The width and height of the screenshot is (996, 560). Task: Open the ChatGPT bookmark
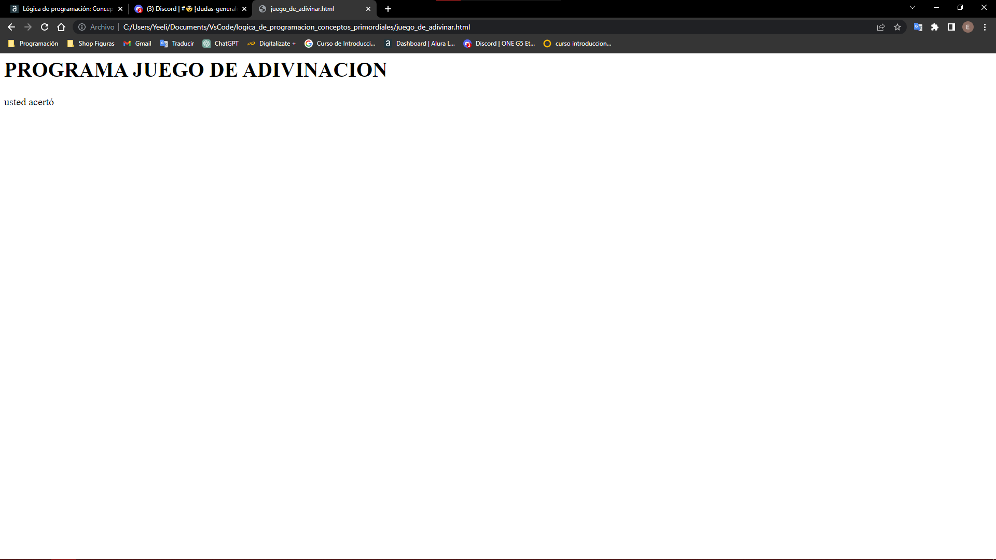(x=221, y=44)
